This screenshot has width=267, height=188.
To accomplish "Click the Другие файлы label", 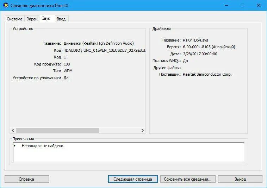I will [167, 68].
